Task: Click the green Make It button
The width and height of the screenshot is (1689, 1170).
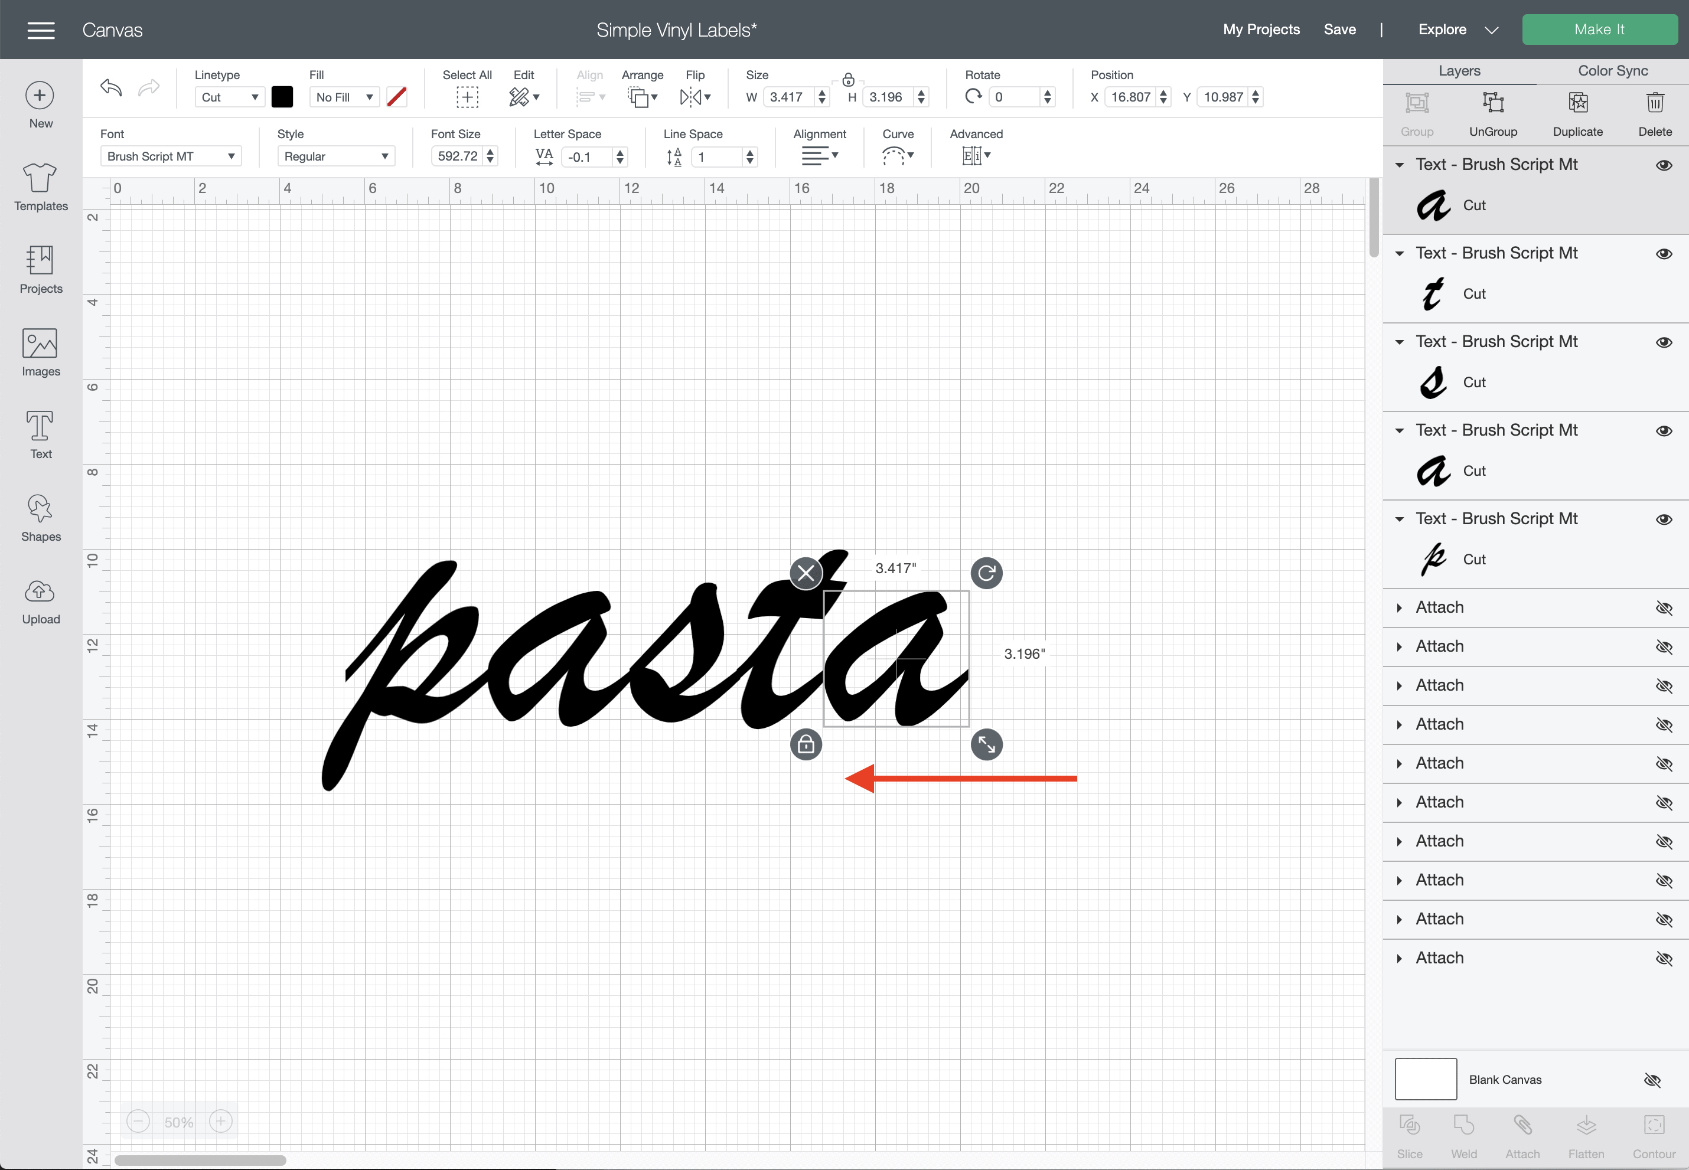Action: pos(1599,30)
